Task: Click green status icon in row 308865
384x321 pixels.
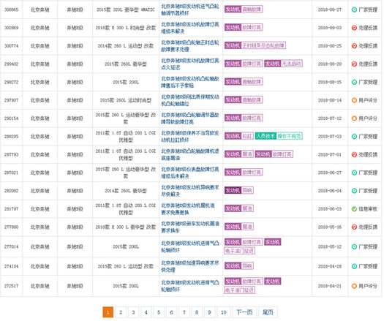Action: coord(354,10)
